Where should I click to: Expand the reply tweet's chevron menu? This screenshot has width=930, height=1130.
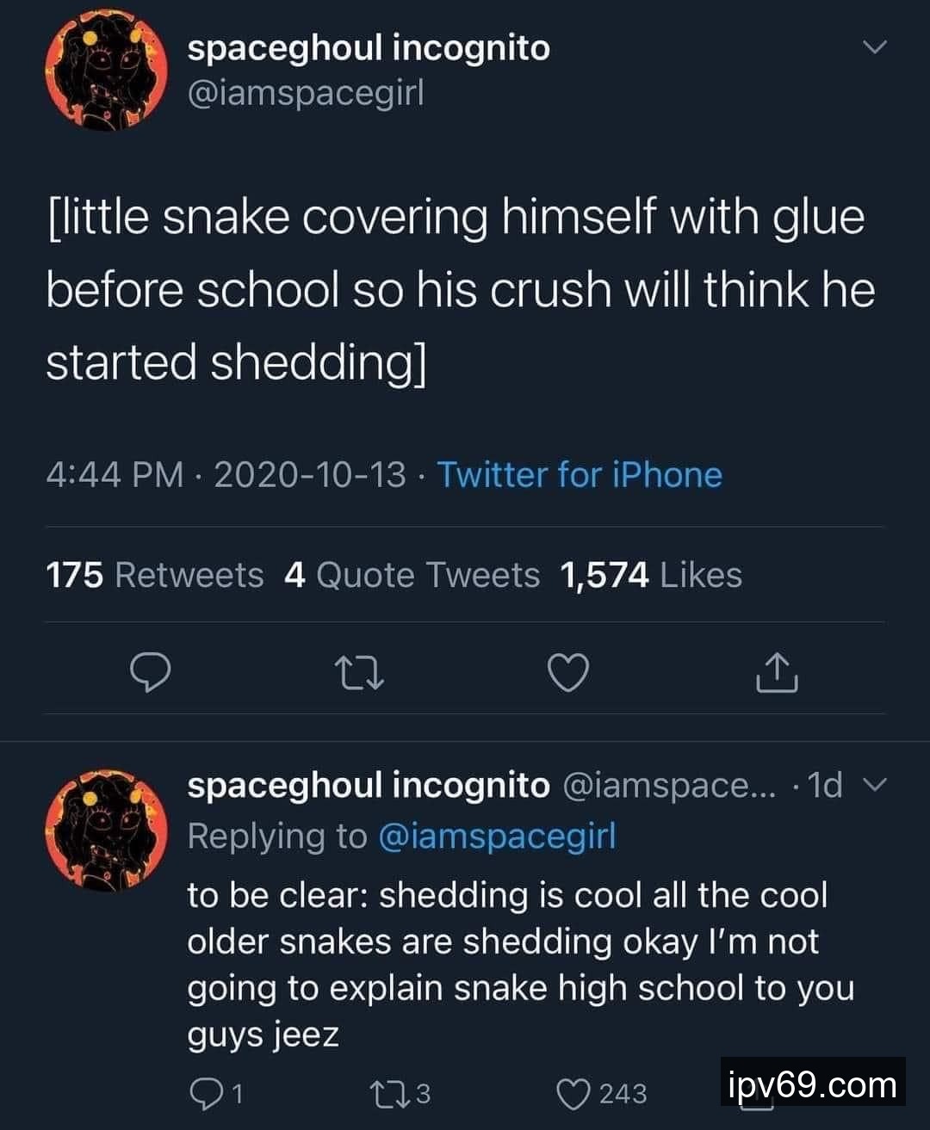click(873, 784)
